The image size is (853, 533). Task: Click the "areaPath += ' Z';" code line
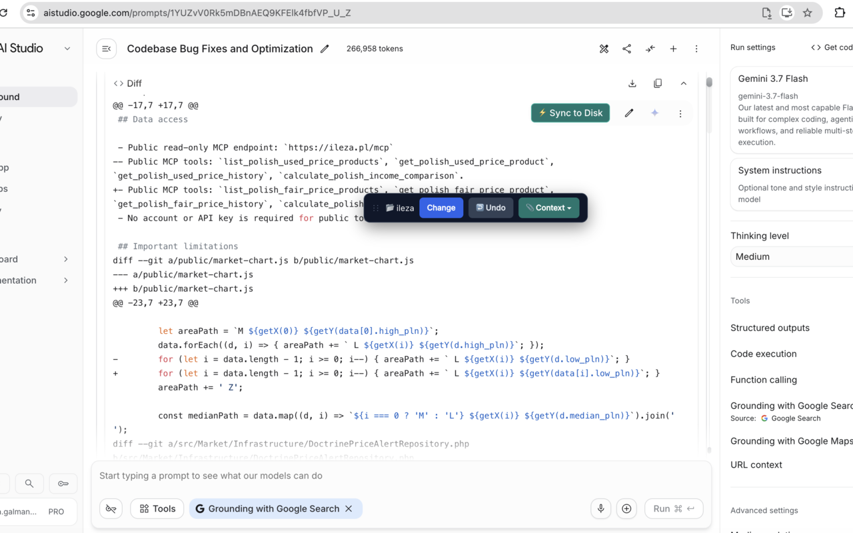point(201,387)
